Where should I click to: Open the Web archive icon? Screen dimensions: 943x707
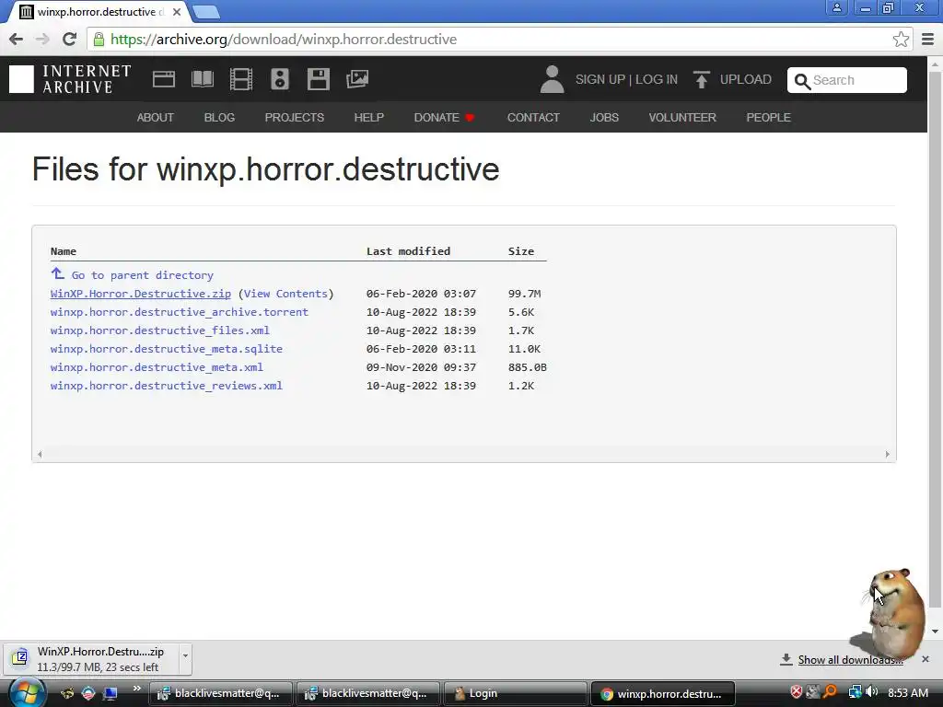click(164, 79)
